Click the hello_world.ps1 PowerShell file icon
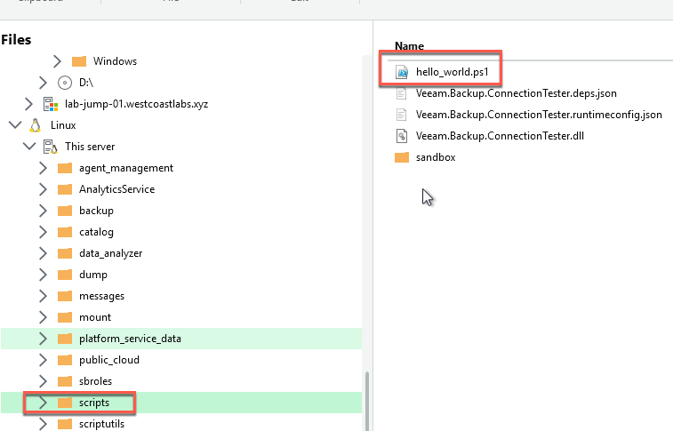This screenshot has width=673, height=431. (402, 72)
